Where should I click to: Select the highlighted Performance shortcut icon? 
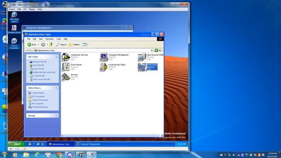[142, 67]
